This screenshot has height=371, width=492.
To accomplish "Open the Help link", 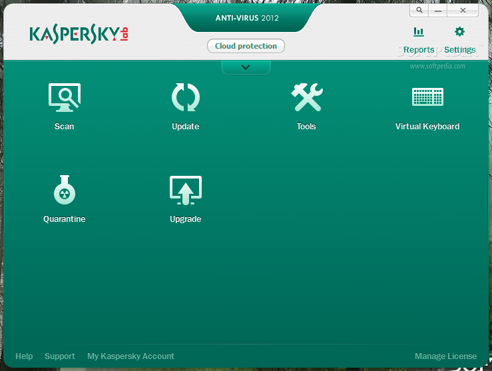I will coord(24,356).
